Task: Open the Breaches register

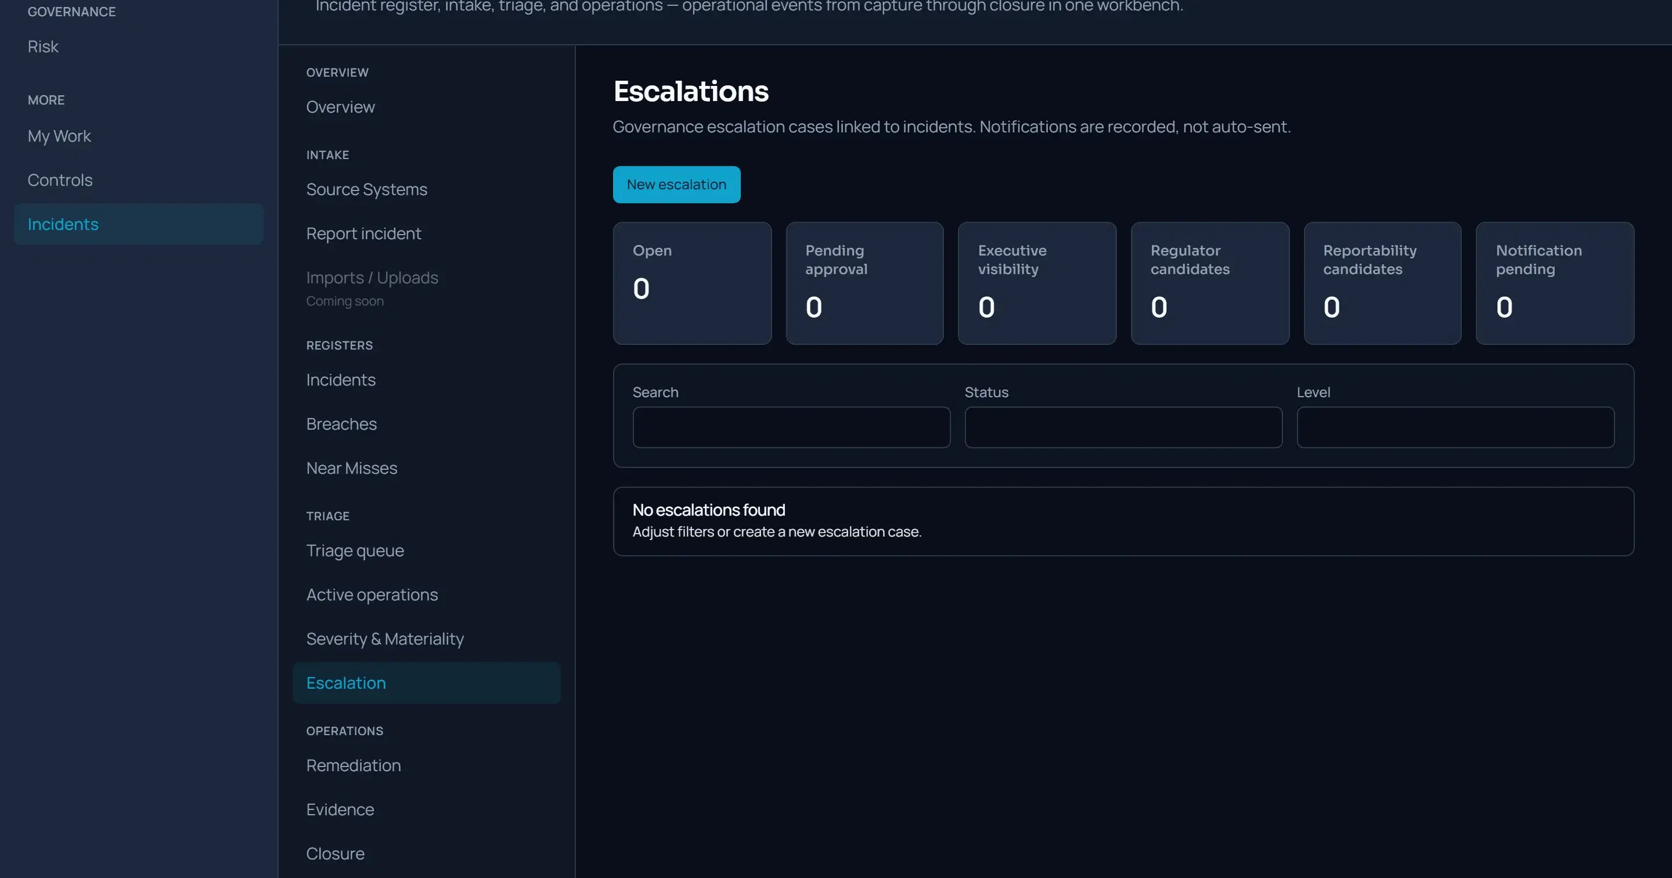Action: 427,423
